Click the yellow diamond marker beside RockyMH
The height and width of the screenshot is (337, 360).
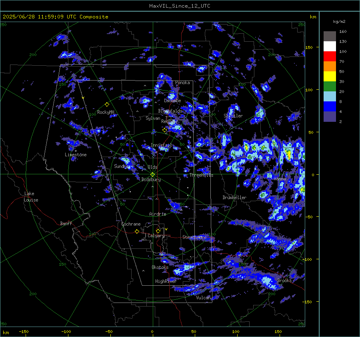click(107, 105)
